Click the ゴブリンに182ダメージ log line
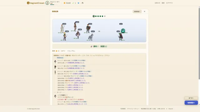Image resolution: width=200 pixels, height=112 pixels. pyautogui.click(x=65, y=97)
